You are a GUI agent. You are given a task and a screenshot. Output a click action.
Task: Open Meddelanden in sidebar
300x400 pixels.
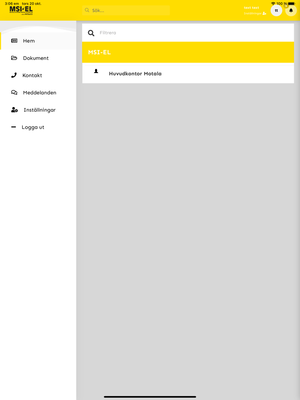click(x=38, y=93)
